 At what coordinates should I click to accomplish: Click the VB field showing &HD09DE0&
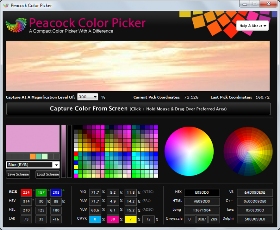pos(255,193)
